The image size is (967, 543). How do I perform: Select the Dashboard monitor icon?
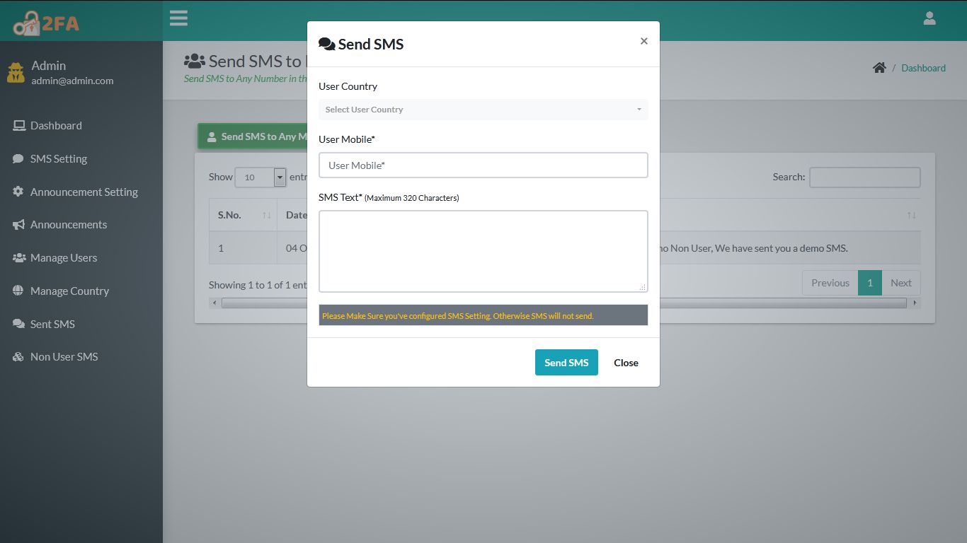pyautogui.click(x=18, y=124)
